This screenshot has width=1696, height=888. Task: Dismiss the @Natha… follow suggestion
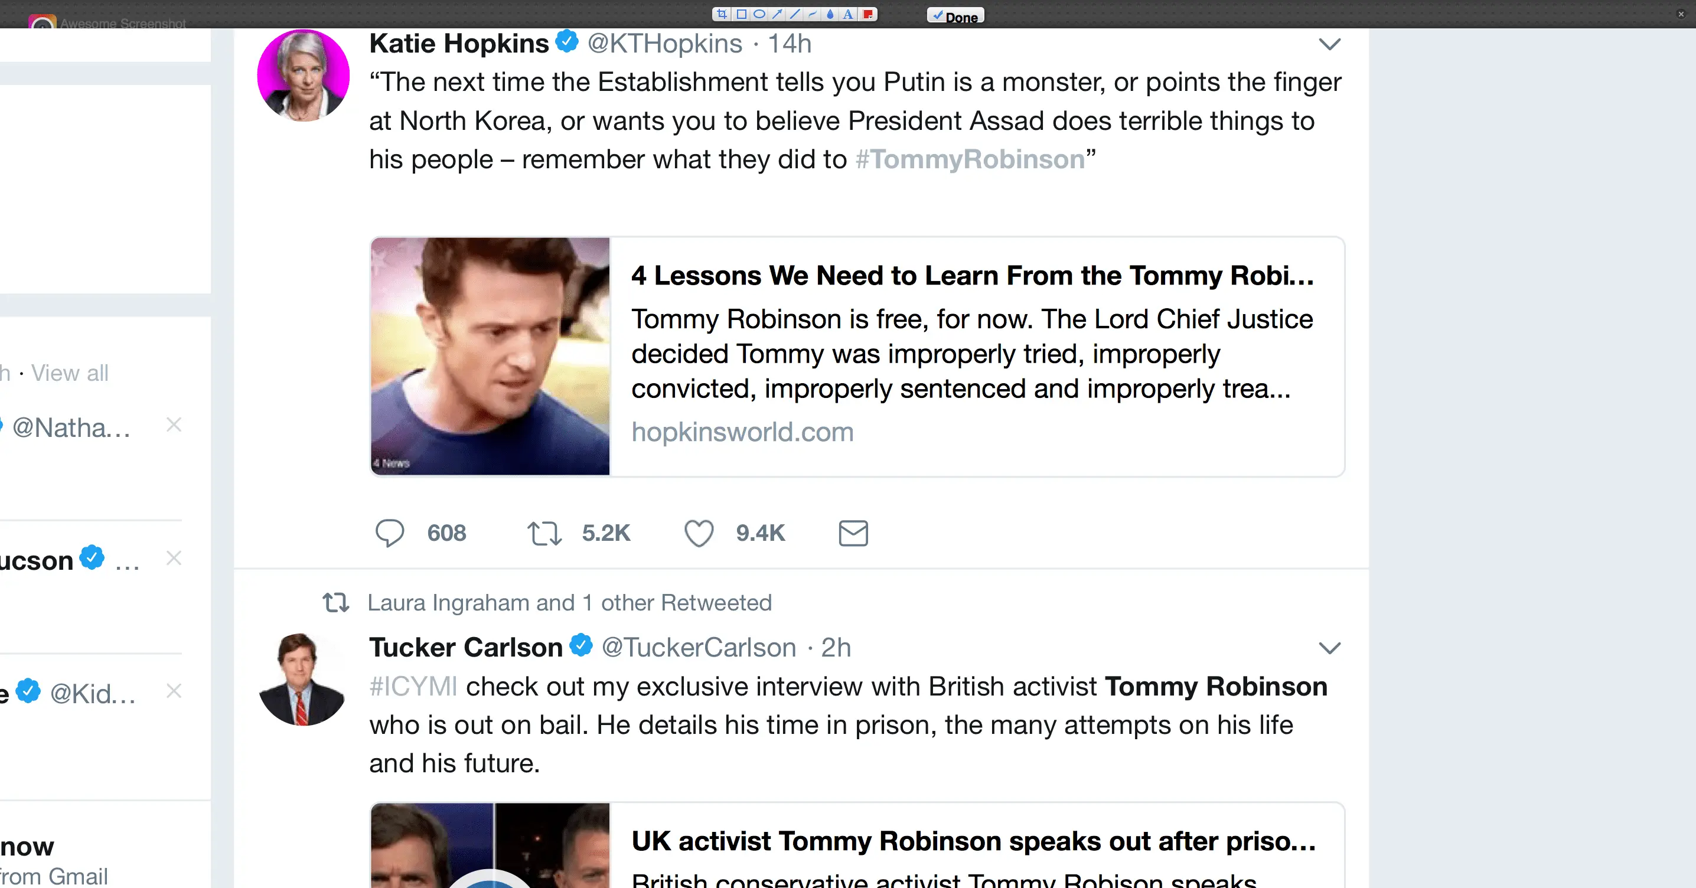pyautogui.click(x=174, y=425)
